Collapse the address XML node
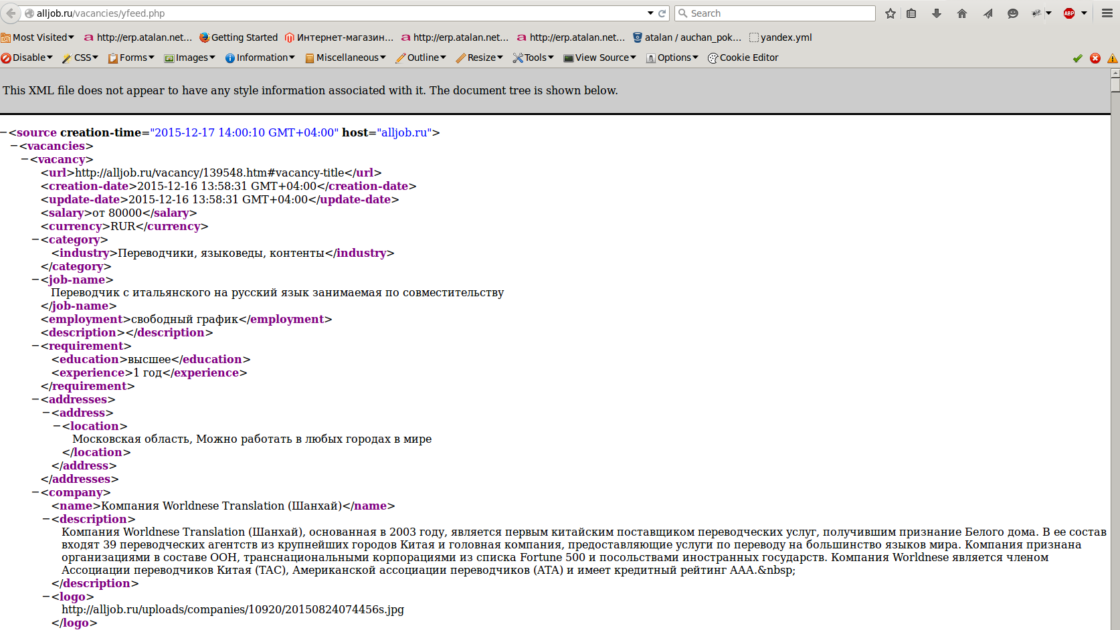1120x630 pixels. [46, 413]
